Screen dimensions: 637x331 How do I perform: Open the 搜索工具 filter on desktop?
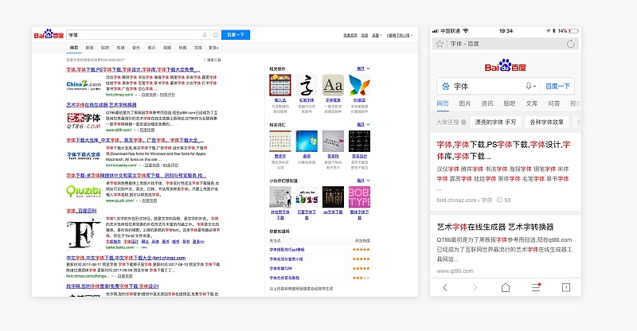point(212,60)
